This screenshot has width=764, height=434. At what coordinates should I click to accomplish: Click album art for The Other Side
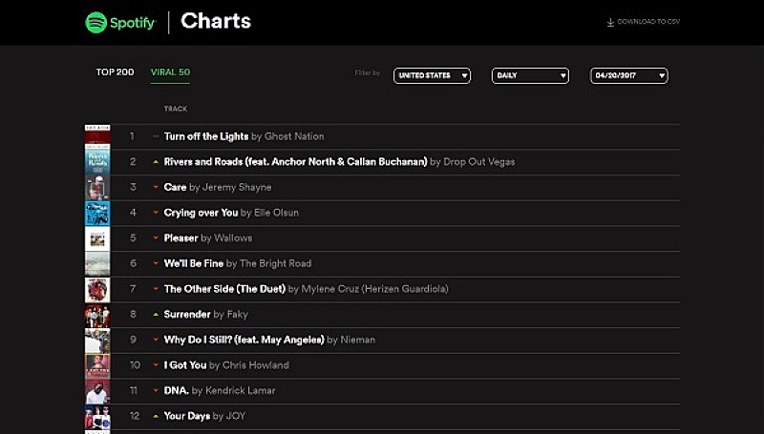pyautogui.click(x=97, y=289)
